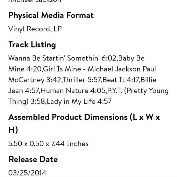Click the Billie Jean 4:57 track text

tap(148, 80)
